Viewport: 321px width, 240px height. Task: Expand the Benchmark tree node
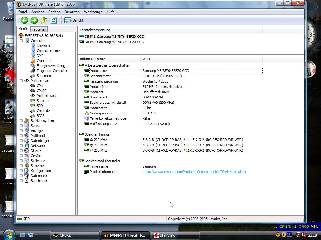coord(21,181)
